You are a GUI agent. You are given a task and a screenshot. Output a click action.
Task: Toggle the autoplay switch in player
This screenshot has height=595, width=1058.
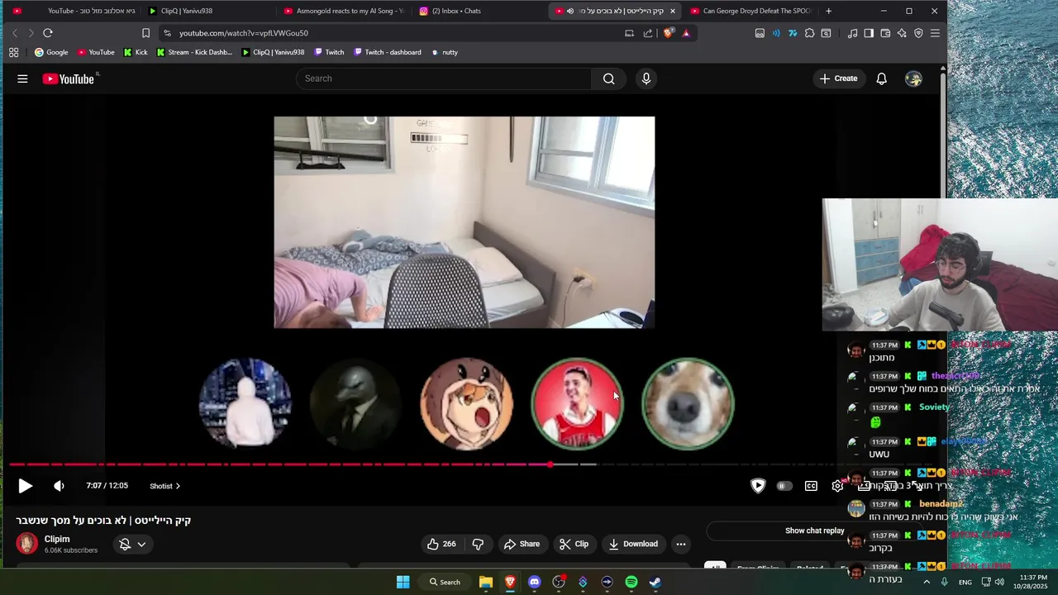(x=784, y=486)
